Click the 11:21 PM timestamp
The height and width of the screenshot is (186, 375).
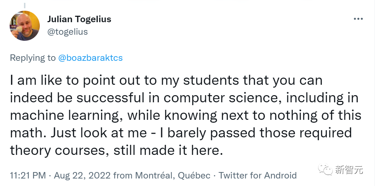click(x=28, y=176)
